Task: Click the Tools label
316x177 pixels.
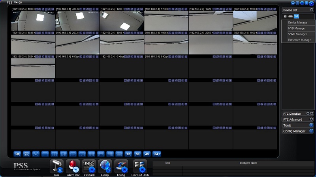Action: coord(287,125)
